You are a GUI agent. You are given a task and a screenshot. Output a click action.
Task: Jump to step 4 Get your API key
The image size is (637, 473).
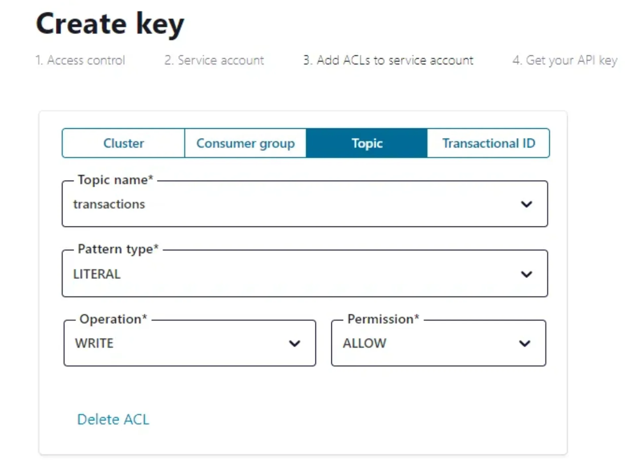565,60
